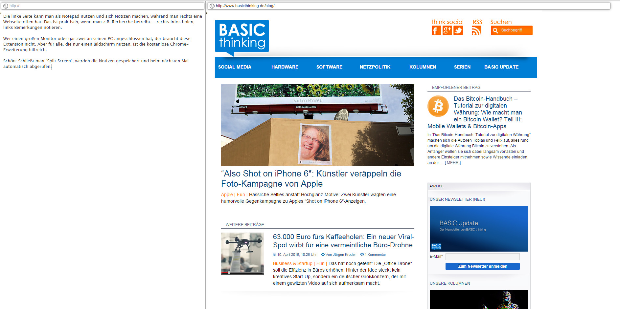The height and width of the screenshot is (309, 620).
Task: Click the Unsere Kolumnen image
Action: tap(479, 299)
